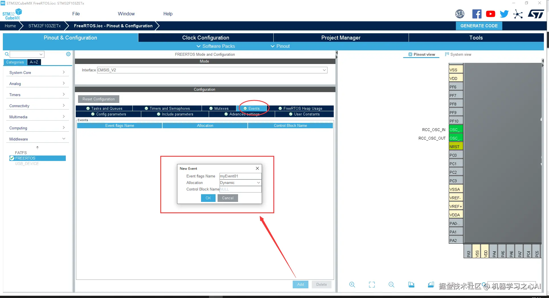The height and width of the screenshot is (298, 549).
Task: Select the PF6 pin
Action: pos(456,87)
